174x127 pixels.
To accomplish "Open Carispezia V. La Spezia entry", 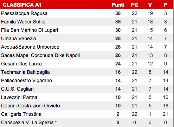I will coord(29,122).
